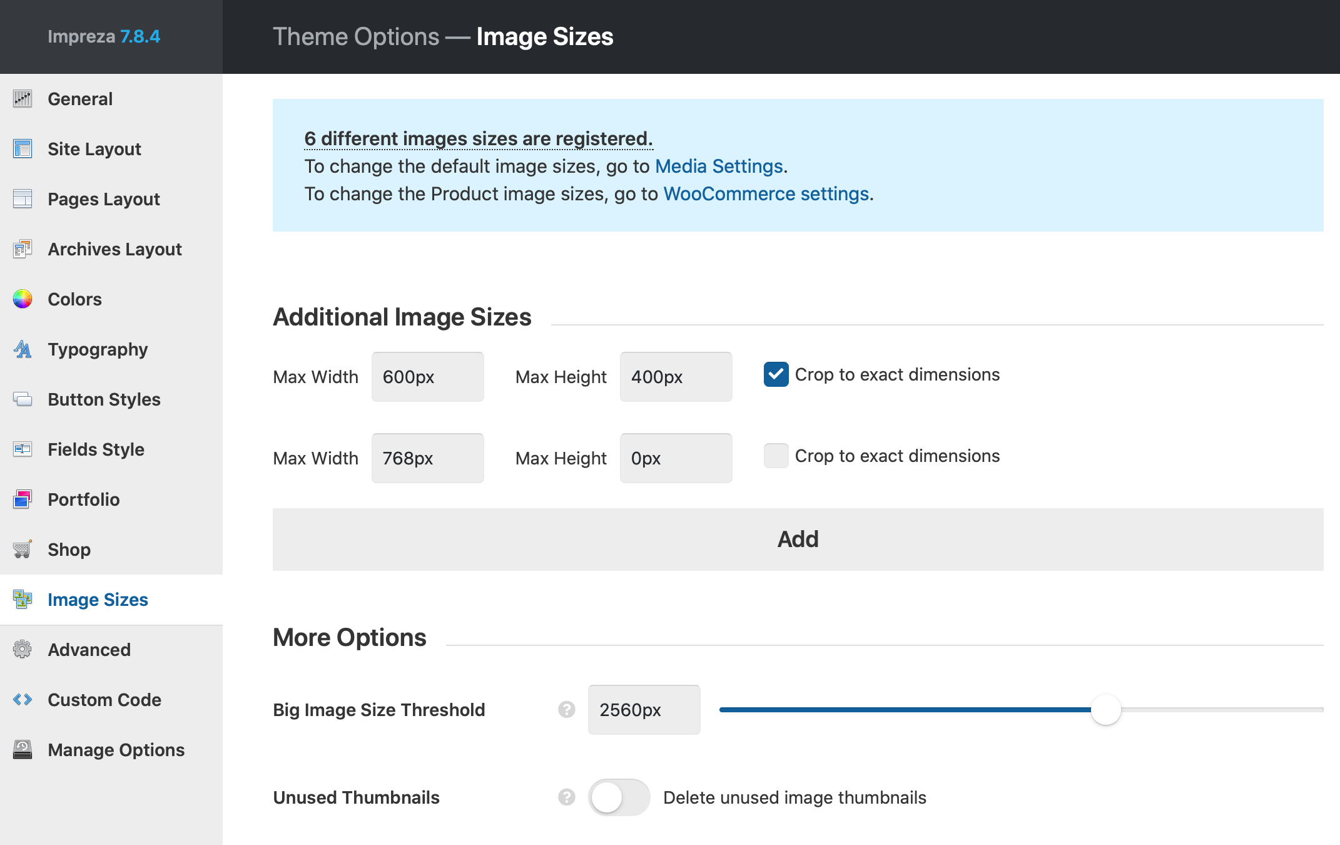Open the Colors section
The height and width of the screenshot is (845, 1340).
pos(111,299)
